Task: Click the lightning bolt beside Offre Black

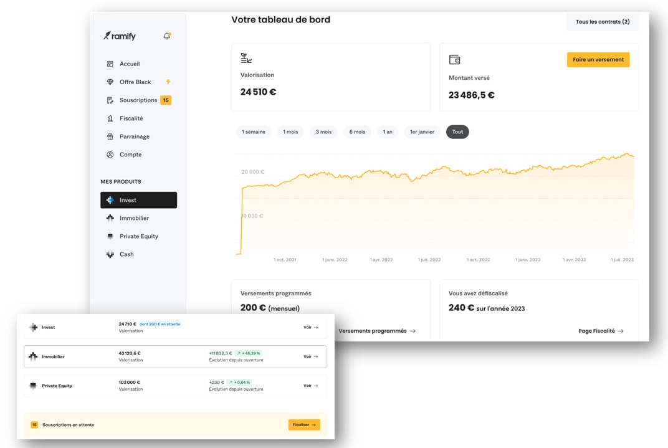Action: coord(168,82)
